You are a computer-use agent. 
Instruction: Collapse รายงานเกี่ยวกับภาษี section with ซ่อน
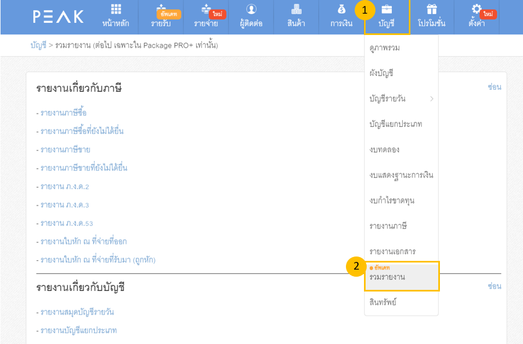pyautogui.click(x=494, y=87)
